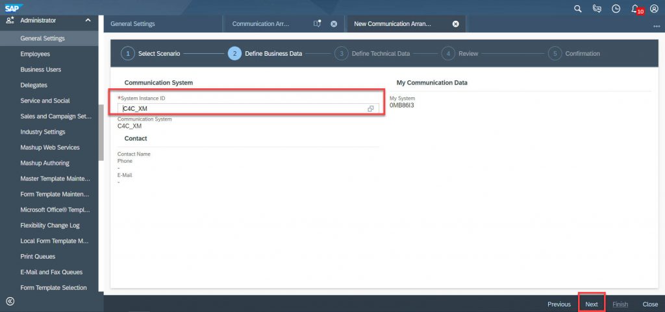Open the chat support icon
665x312 pixels.
click(597, 8)
